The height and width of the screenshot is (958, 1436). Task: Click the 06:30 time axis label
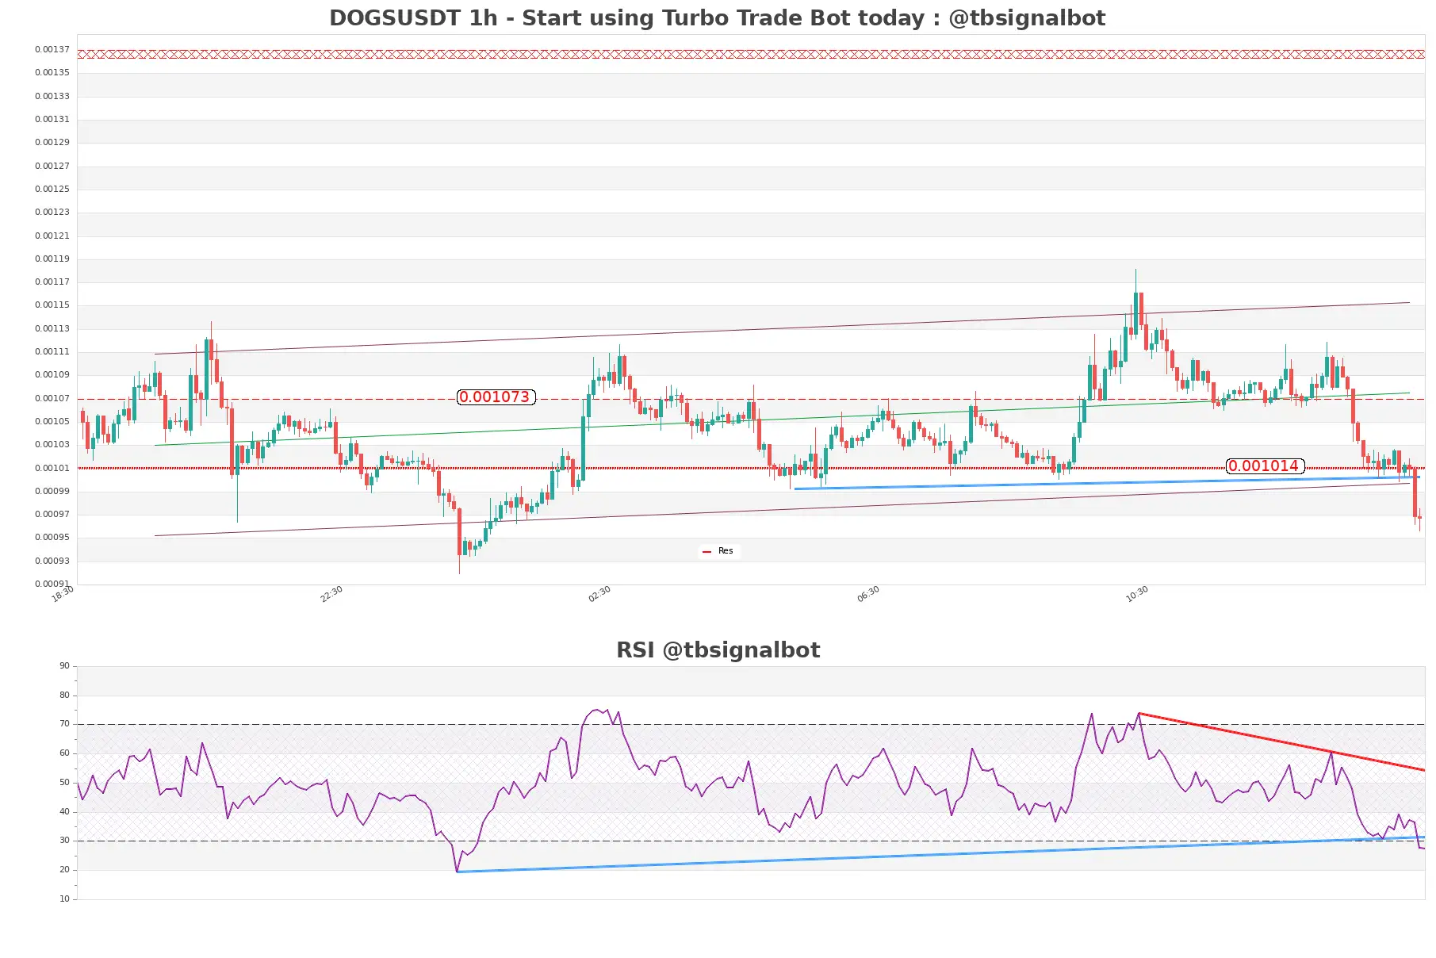point(868,594)
